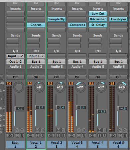Click the Vocal 1 pan knob showing -8

[39, 87]
